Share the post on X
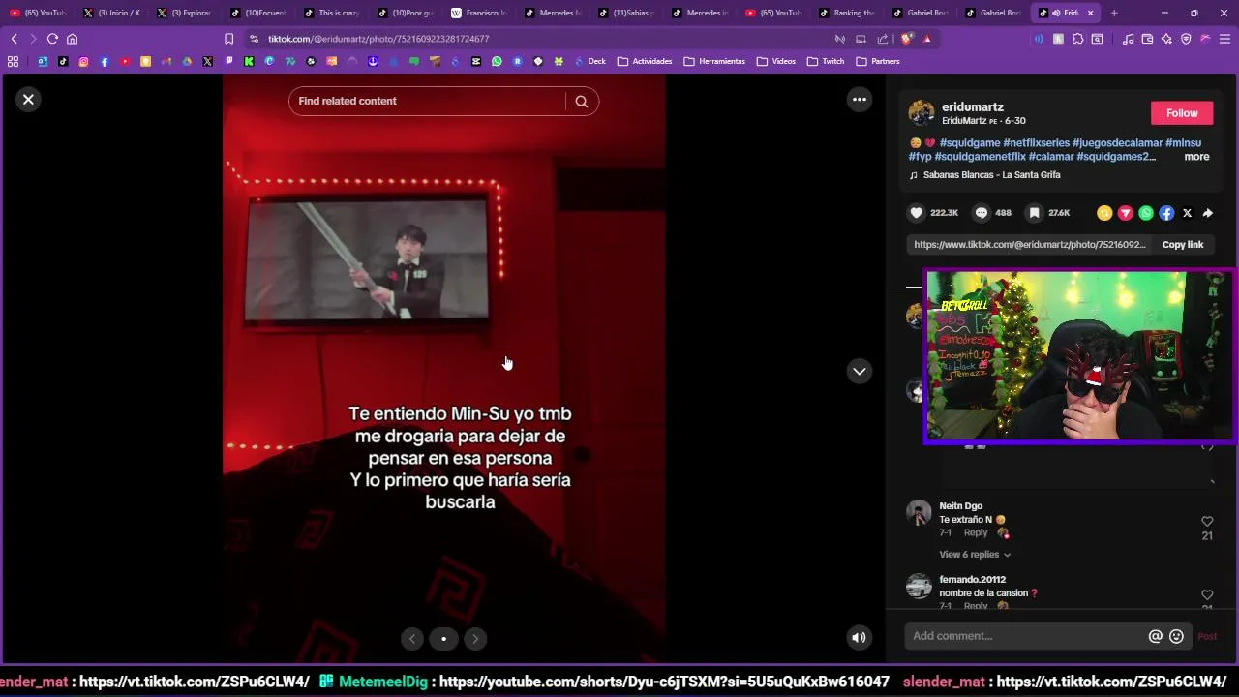 [1187, 213]
